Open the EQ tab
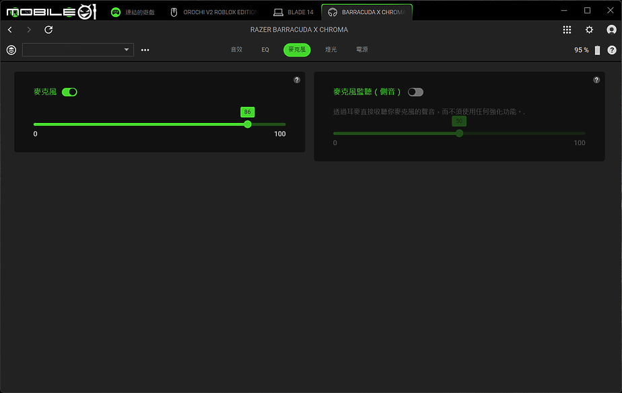This screenshot has height=393, width=622. tap(265, 50)
